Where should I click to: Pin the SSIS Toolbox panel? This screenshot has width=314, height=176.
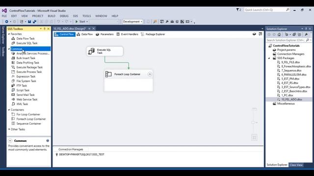(x=45, y=29)
